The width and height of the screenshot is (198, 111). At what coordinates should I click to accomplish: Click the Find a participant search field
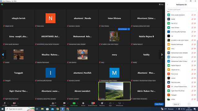[x=182, y=10]
